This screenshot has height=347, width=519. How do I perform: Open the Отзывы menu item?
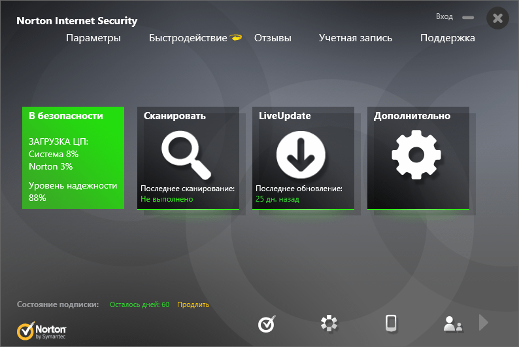click(273, 38)
